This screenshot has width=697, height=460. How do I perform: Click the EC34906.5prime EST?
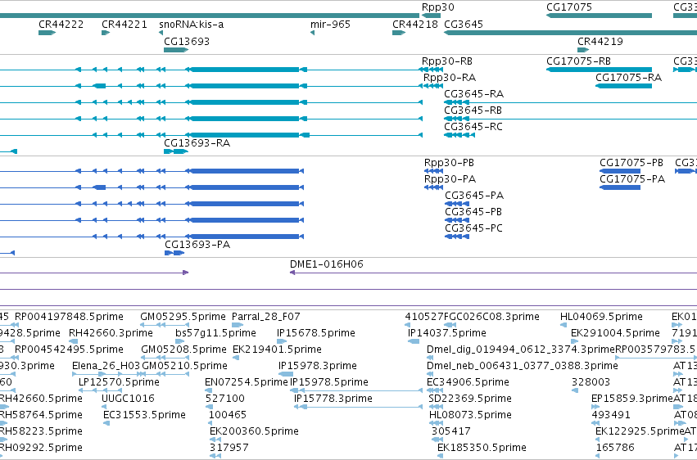(x=433, y=390)
